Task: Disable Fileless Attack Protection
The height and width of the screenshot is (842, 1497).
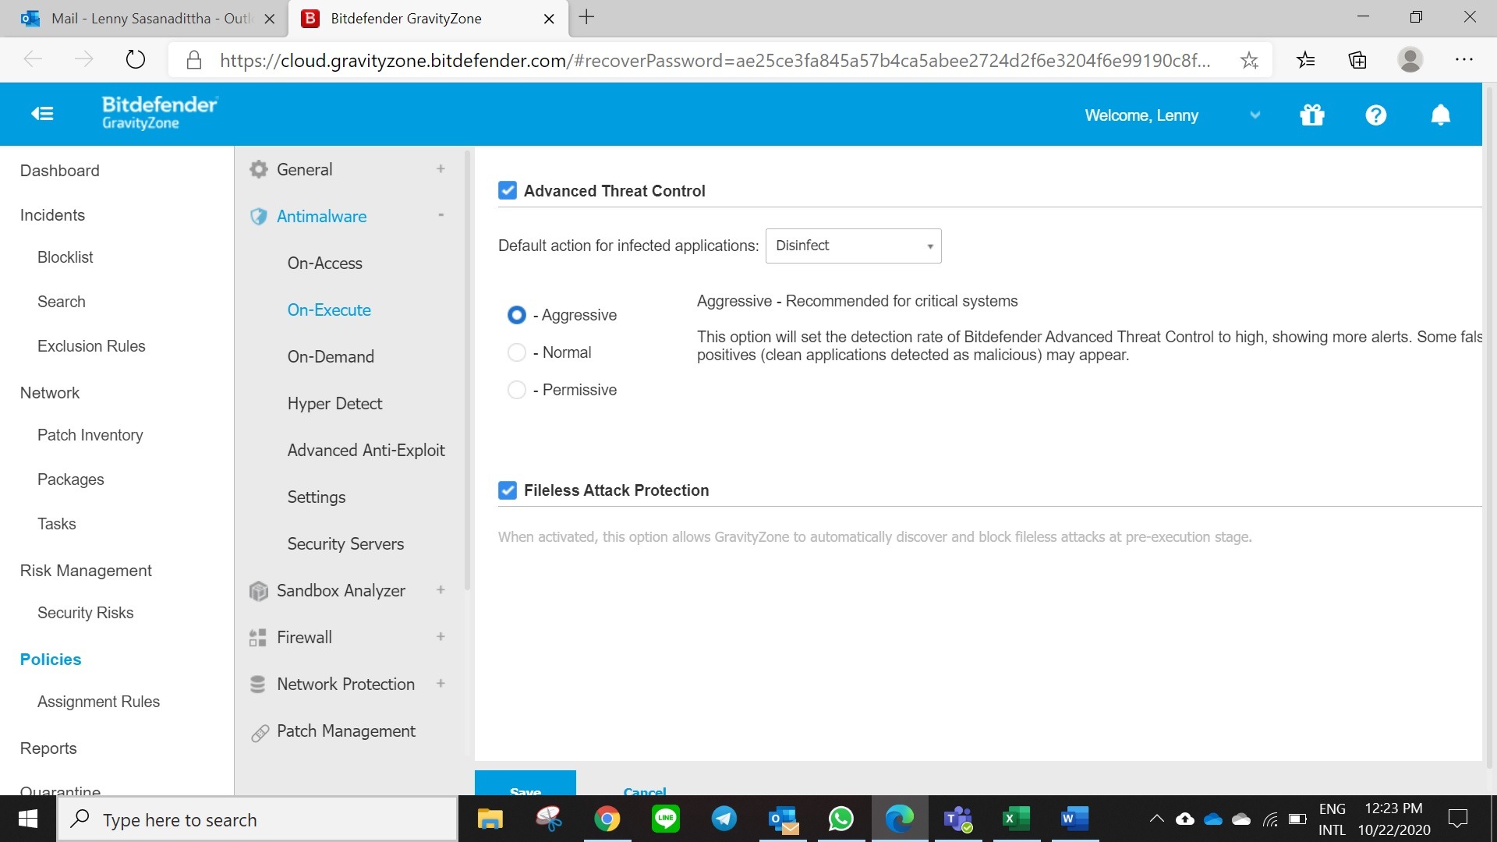Action: point(508,490)
